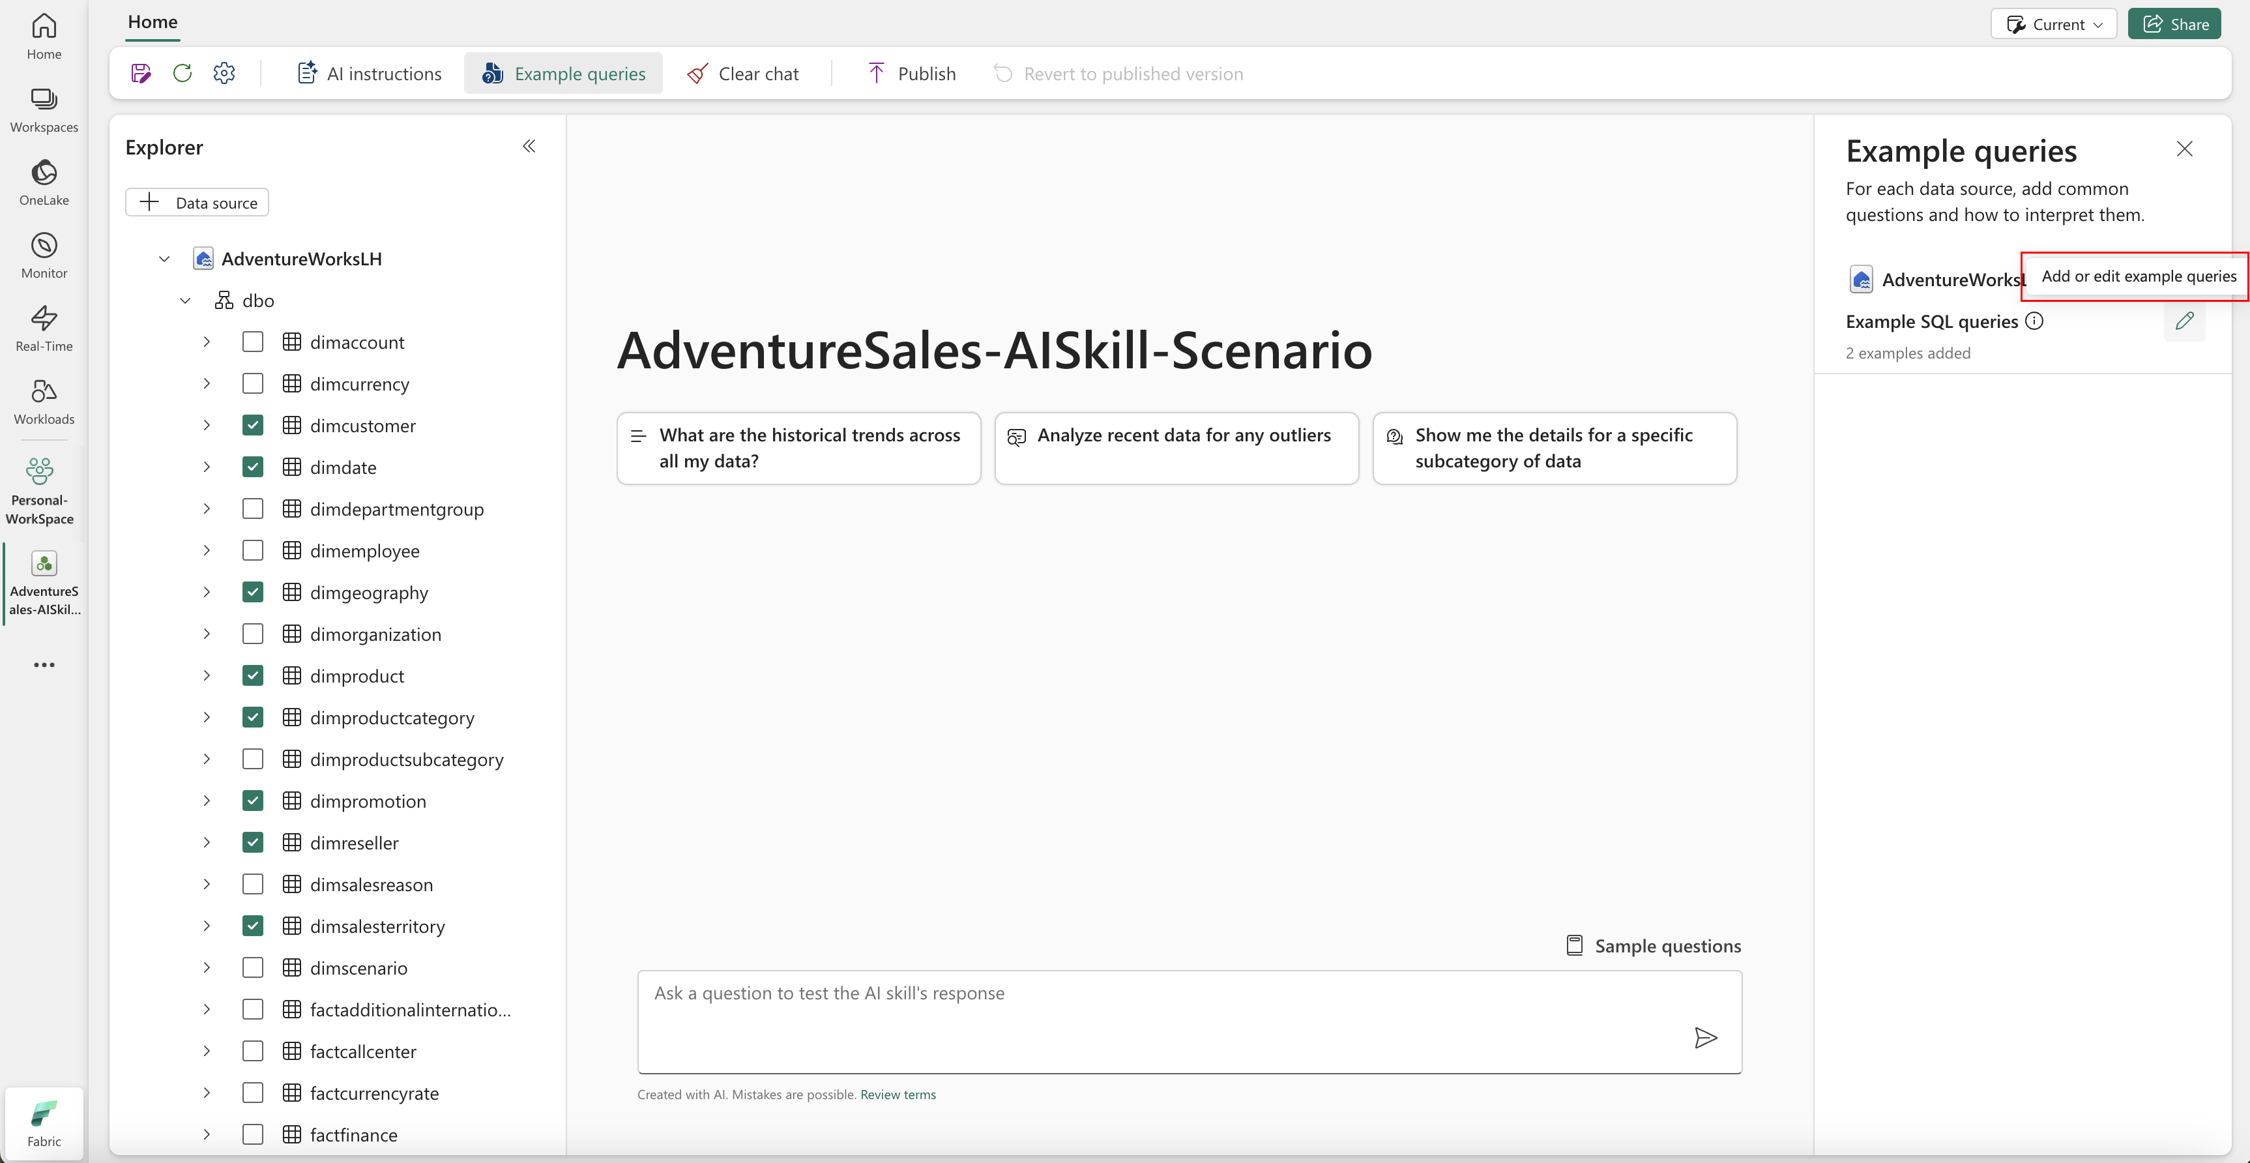This screenshot has width=2250, height=1163.
Task: Send the question with arrow icon
Action: [1705, 1037]
